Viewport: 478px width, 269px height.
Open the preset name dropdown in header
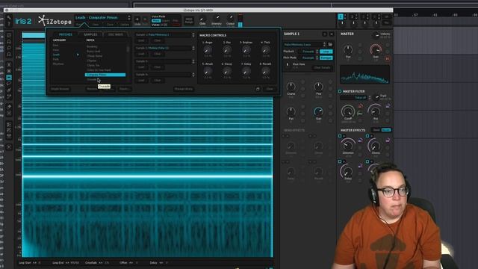coord(103,18)
